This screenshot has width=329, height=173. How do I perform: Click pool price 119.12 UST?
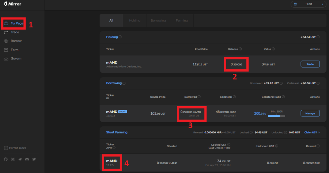[200, 64]
